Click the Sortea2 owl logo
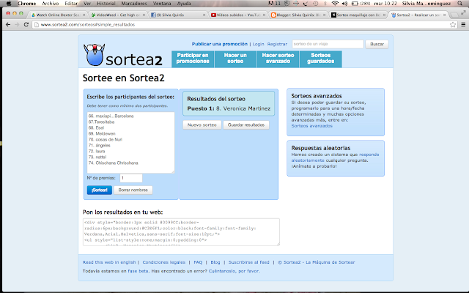This screenshot has height=293, width=469. pos(123,55)
